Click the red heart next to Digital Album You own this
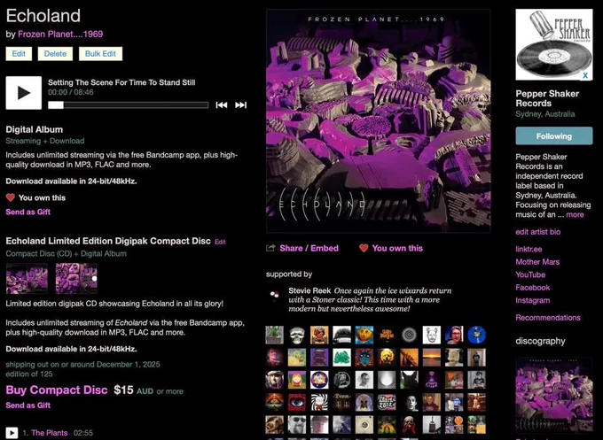The width and height of the screenshot is (603, 440). coord(11,197)
